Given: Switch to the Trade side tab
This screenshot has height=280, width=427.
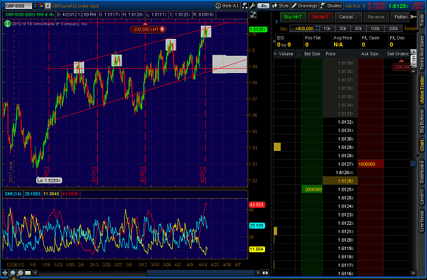Looking at the screenshot, I should [422, 20].
